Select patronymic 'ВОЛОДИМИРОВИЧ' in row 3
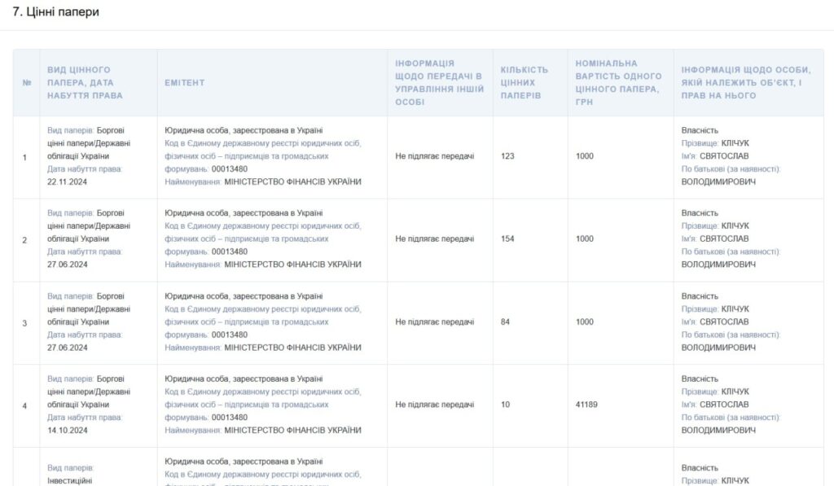Screen dimensions: 834x486 718,348
